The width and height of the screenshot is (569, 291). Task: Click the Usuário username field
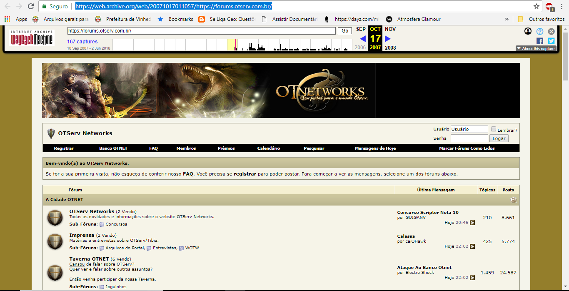[469, 129]
